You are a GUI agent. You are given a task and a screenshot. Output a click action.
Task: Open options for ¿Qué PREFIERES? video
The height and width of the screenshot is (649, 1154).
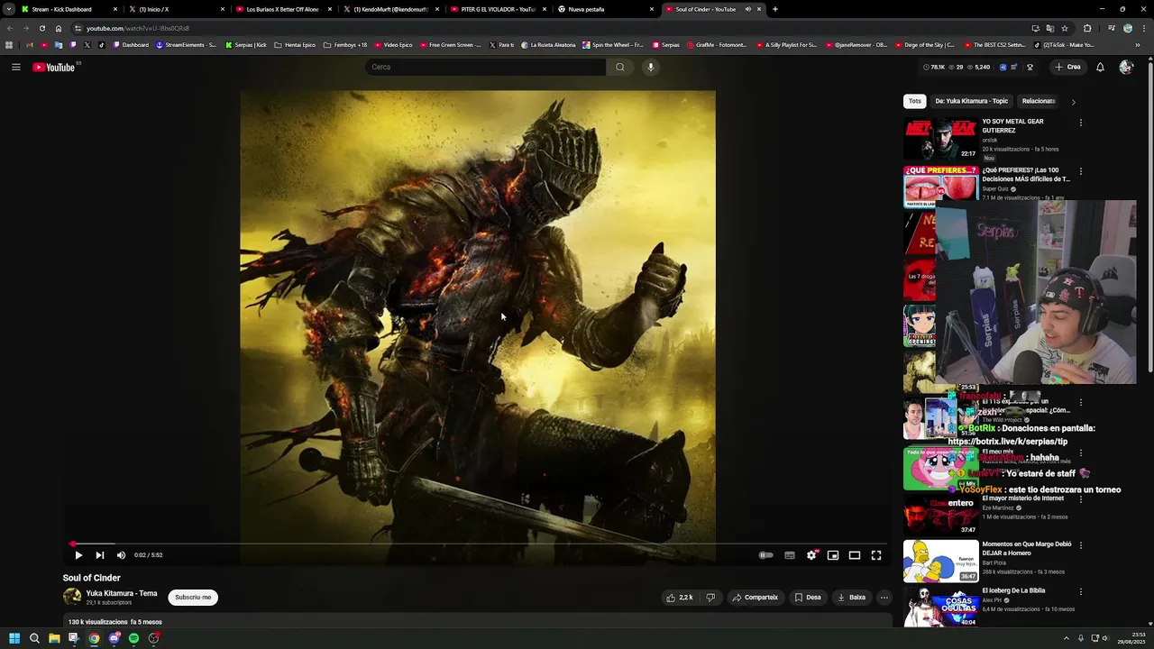coord(1081,171)
